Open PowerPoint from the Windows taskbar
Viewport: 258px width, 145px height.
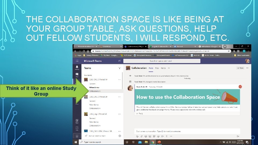[x=159, y=142]
